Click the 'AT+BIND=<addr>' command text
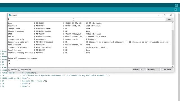This screenshot has width=180, height=101. [44, 47]
